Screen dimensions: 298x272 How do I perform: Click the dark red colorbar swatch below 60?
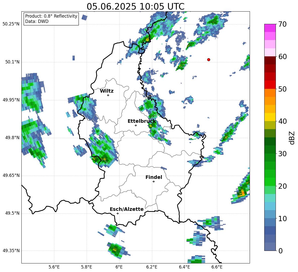click(x=270, y=60)
